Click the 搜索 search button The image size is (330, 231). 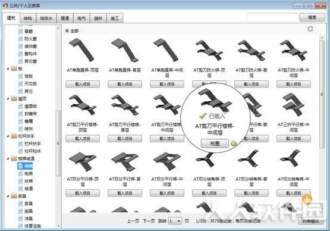[x=312, y=17]
